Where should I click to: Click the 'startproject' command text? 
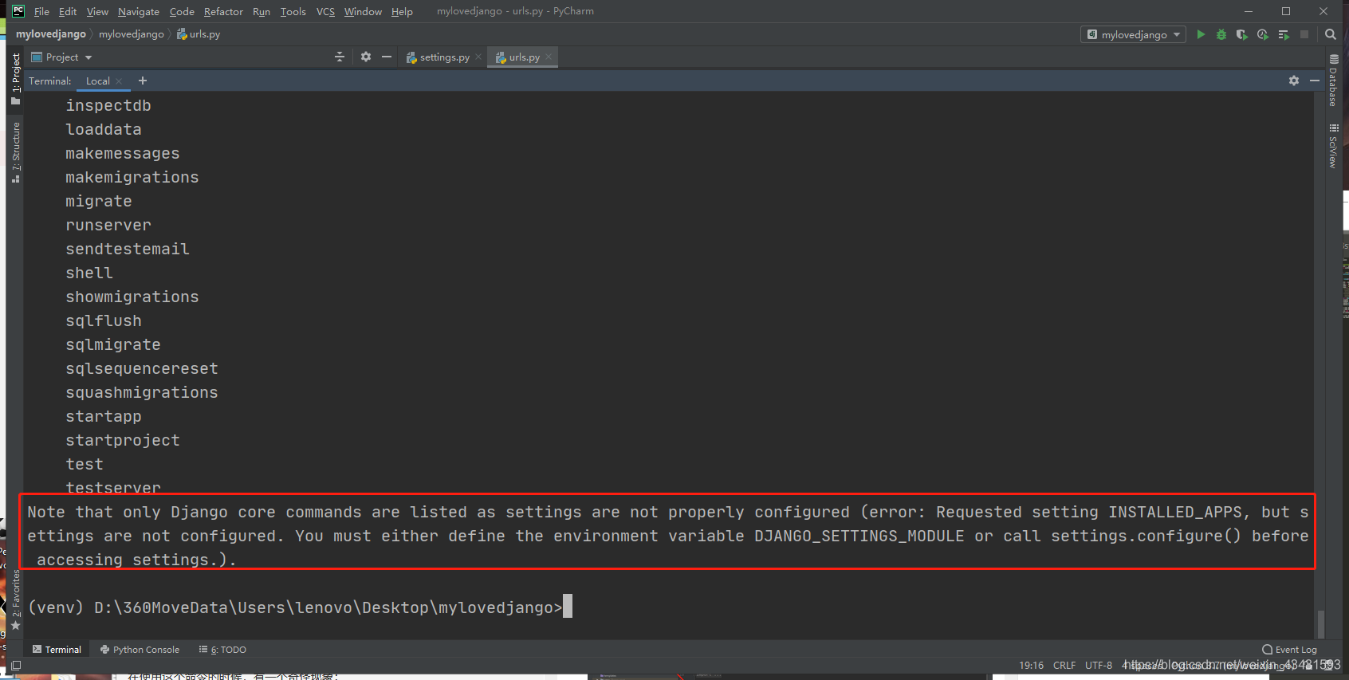coord(123,440)
